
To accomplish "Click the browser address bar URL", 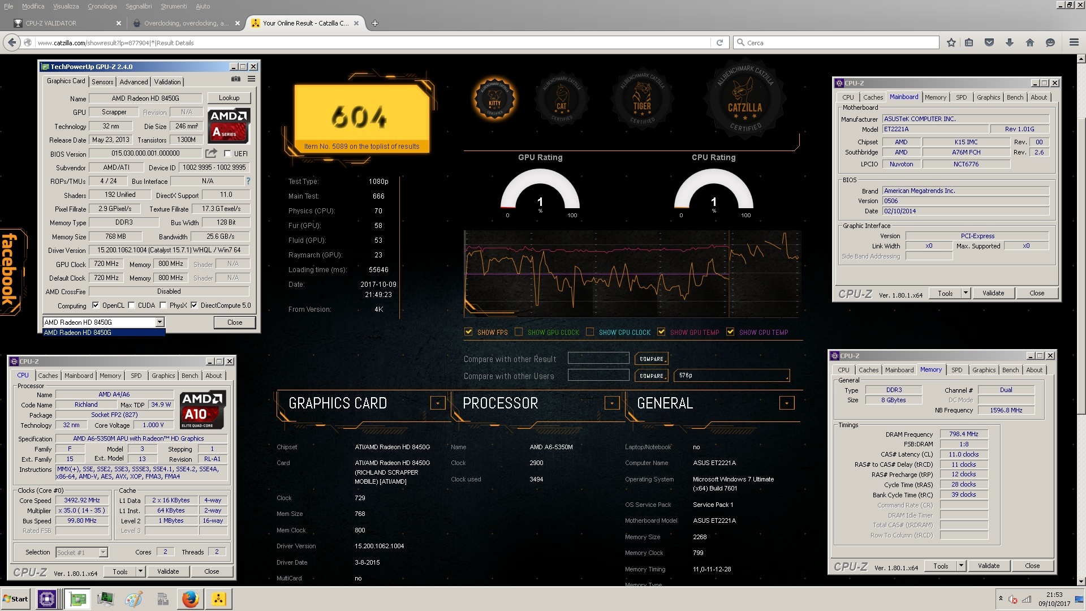I will 115,42.
